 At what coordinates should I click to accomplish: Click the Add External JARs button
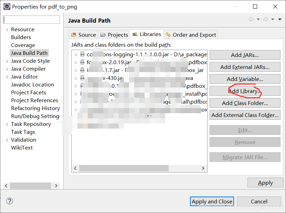click(x=245, y=67)
